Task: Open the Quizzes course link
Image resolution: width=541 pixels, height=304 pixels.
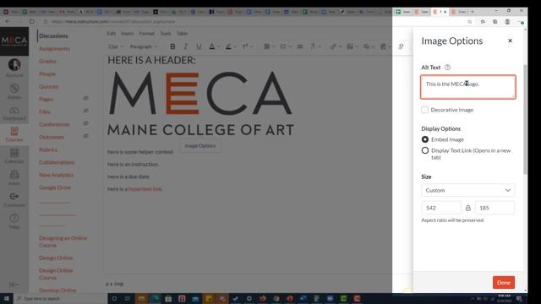Action: 49,86
